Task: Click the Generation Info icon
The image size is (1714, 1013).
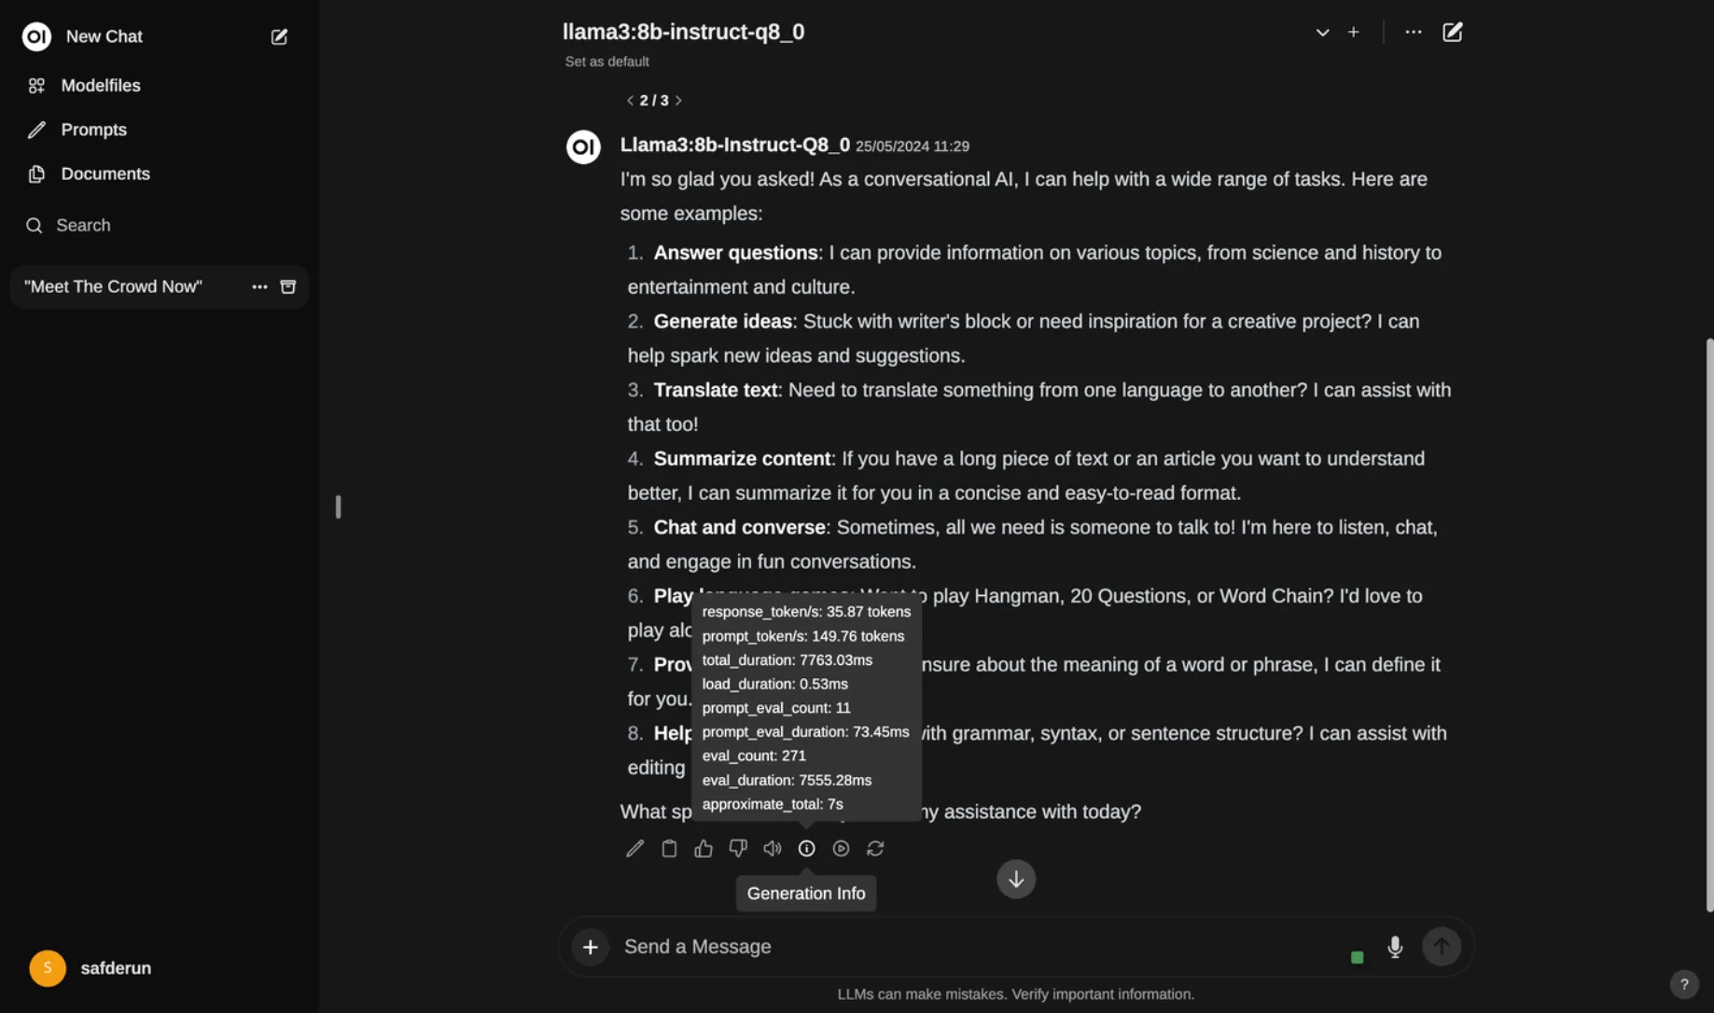Action: [x=807, y=848]
